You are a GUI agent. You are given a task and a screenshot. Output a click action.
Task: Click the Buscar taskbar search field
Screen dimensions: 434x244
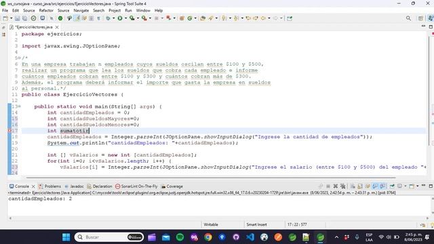[109, 237]
